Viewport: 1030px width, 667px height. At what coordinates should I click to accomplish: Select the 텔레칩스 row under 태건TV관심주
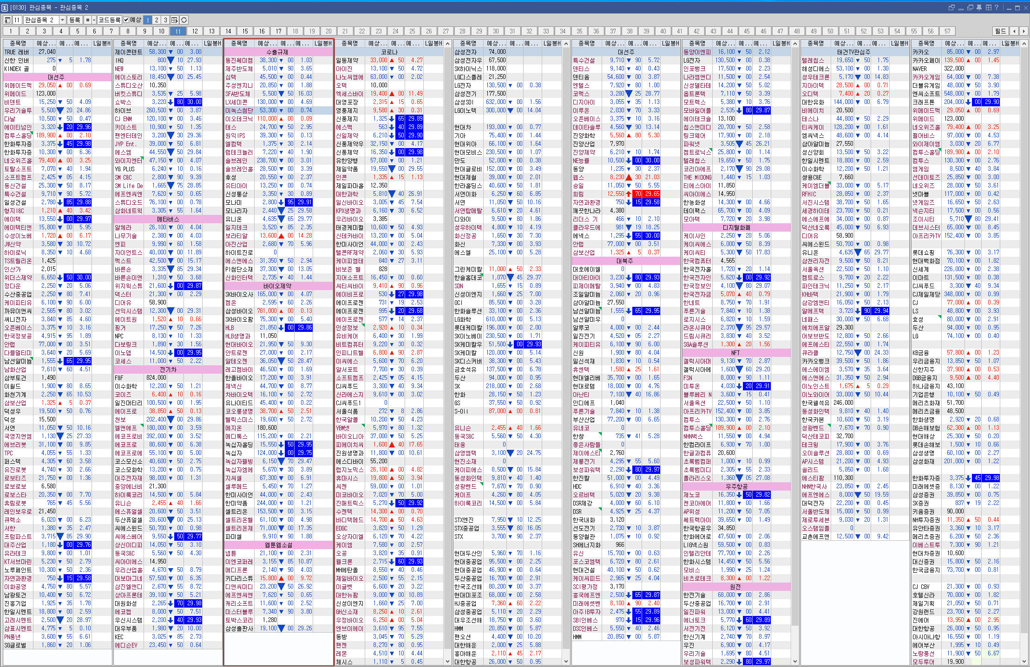coord(855,60)
